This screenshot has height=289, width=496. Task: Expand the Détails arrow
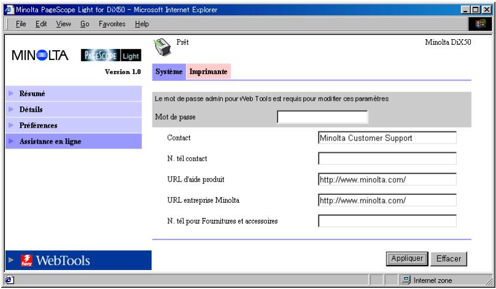pyautogui.click(x=11, y=109)
